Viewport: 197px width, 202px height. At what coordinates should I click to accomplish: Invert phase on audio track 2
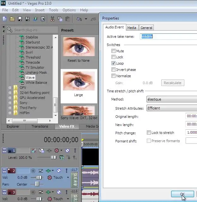(41, 171)
